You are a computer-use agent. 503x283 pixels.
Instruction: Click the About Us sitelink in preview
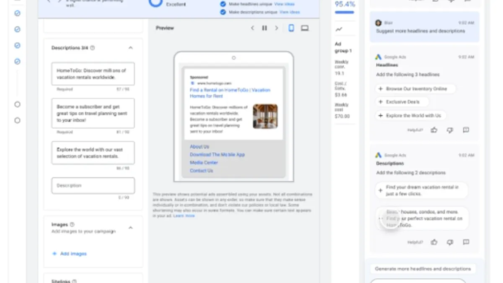(x=199, y=147)
